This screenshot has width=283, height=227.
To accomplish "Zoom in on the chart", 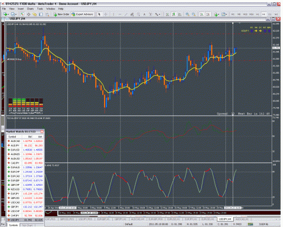I will [x=187, y=14].
